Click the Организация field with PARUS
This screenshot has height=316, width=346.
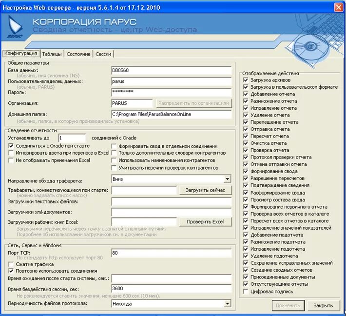click(x=132, y=103)
